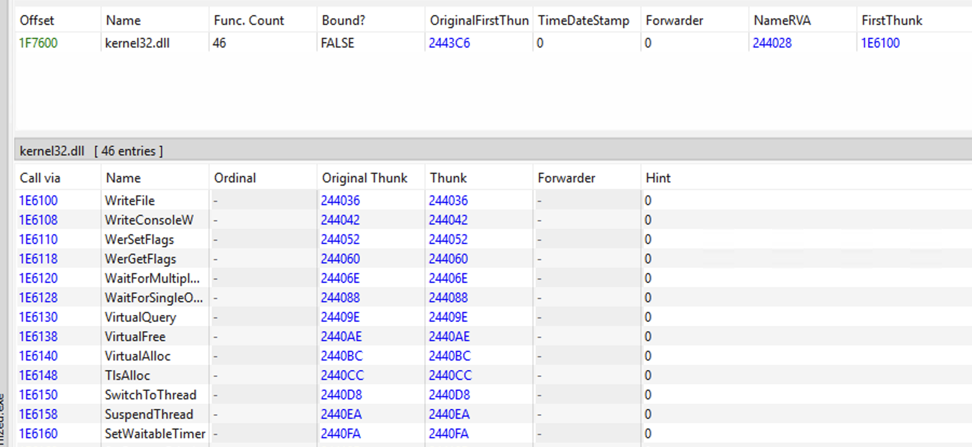Click the FirstThunk value 1E6100 in the upper table
972x447 pixels.
[x=880, y=43]
